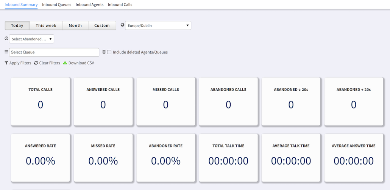Click the ANSWERED CALLS card
Viewport: 390px width, 190px height.
103,101
